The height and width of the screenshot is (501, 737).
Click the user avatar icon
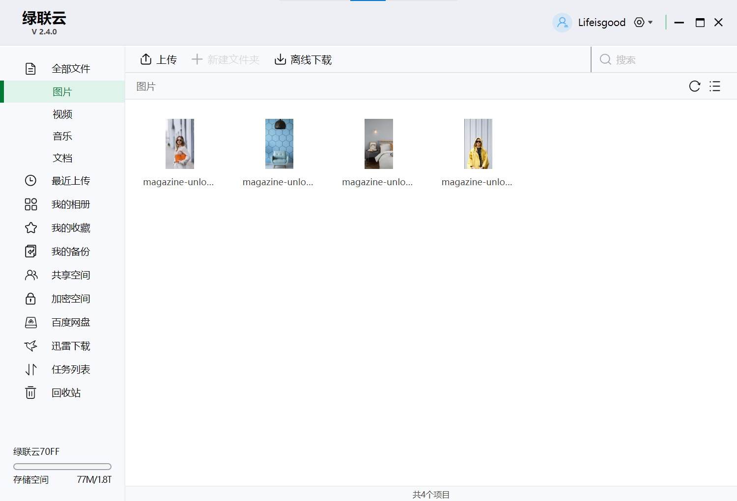[x=562, y=23]
